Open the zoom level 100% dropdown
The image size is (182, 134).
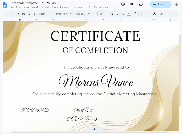(43, 14)
